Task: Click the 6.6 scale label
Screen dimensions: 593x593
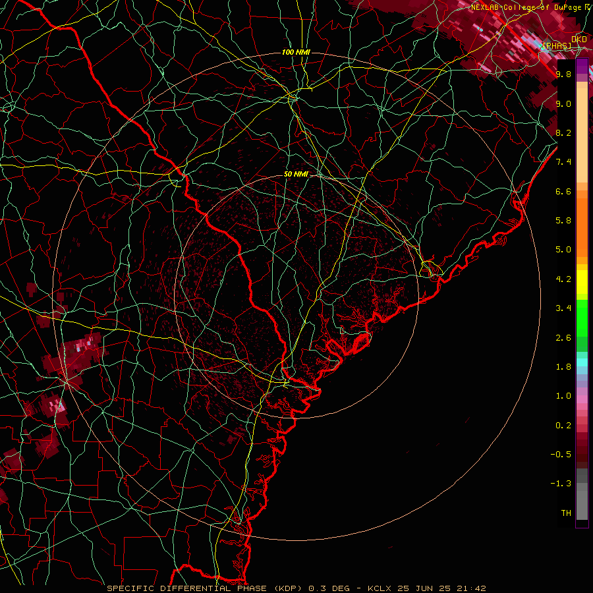Action: 563,191
